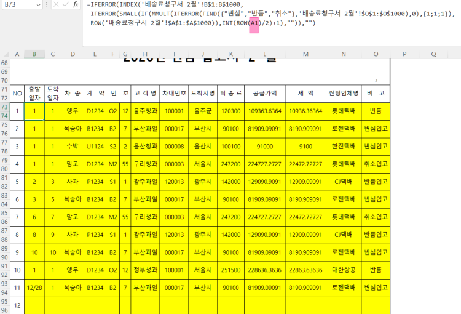
Task: Click the 공급가액 header cell
Action: click(264, 94)
